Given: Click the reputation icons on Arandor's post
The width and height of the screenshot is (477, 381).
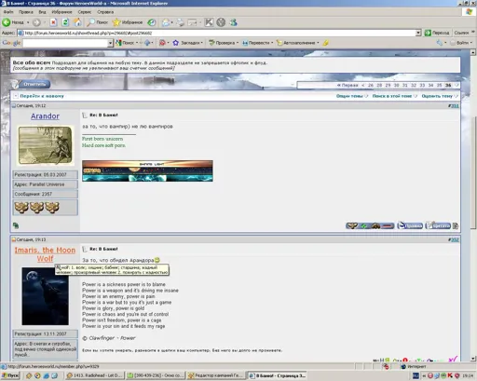Looking at the screenshot, I should [x=370, y=225].
